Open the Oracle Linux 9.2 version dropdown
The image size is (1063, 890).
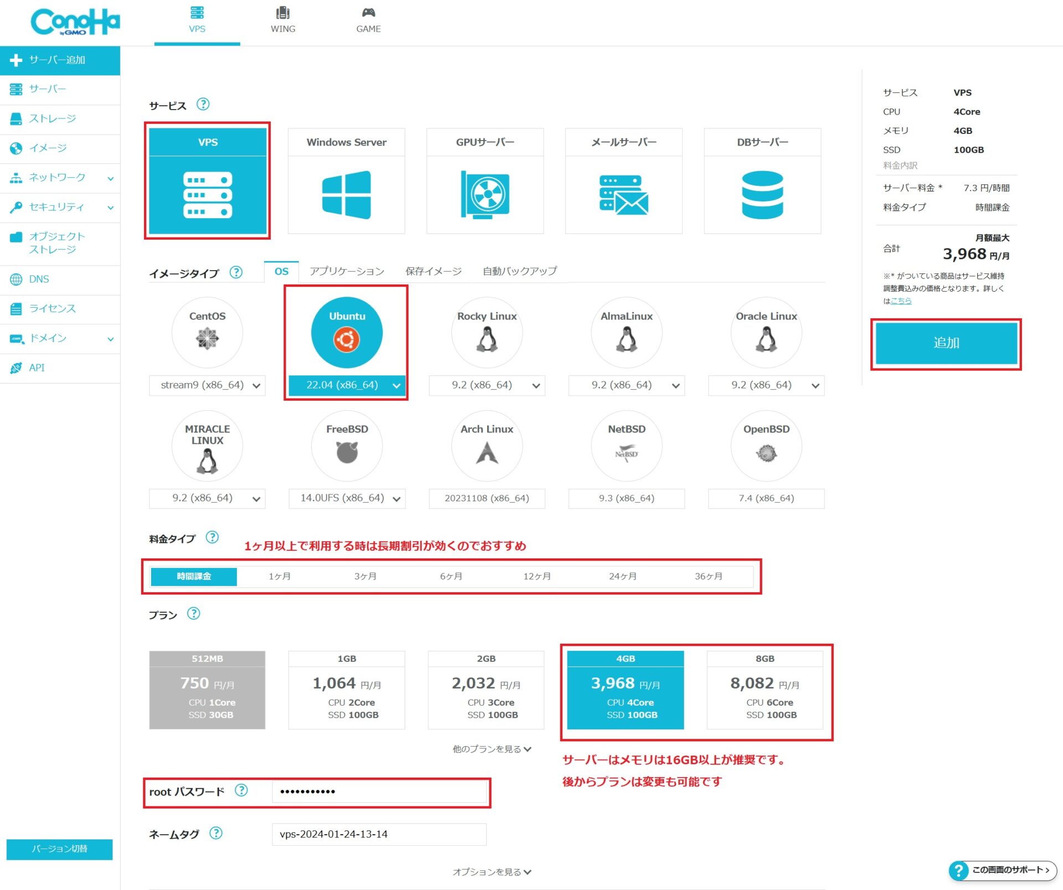[766, 385]
